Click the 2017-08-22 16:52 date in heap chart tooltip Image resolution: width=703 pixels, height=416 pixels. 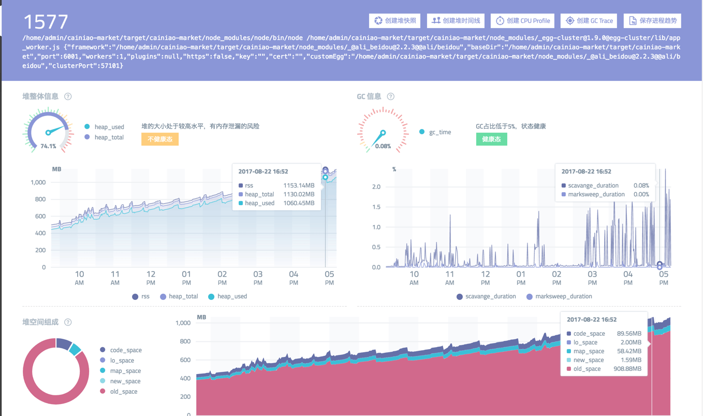coord(263,171)
